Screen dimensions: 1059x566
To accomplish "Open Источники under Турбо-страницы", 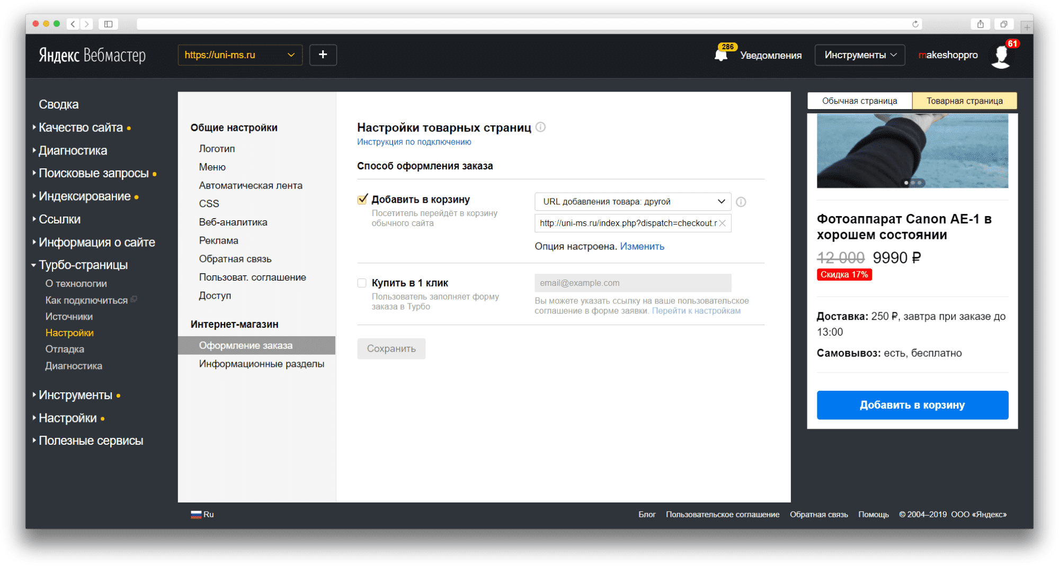I will click(x=69, y=317).
